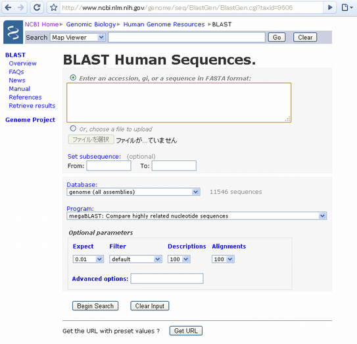Open the Overview sidebar link
This screenshot has height=344, width=357.
coord(22,63)
